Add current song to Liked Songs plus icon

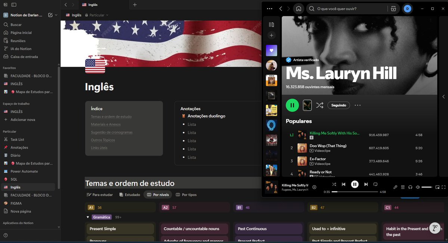point(314,187)
